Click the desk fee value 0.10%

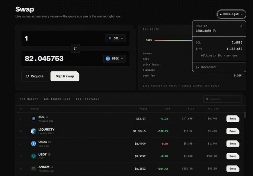pos(237,76)
